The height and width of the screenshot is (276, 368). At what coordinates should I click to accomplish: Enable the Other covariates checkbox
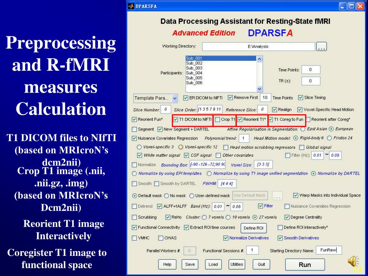click(218, 155)
